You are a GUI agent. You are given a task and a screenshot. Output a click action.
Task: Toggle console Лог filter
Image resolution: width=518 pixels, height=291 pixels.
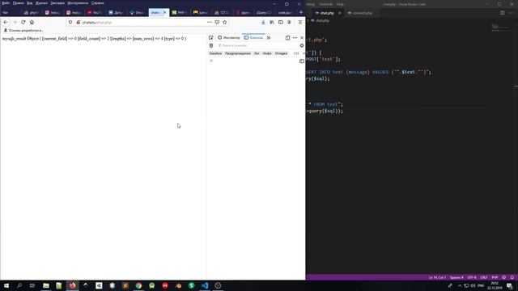click(x=257, y=53)
